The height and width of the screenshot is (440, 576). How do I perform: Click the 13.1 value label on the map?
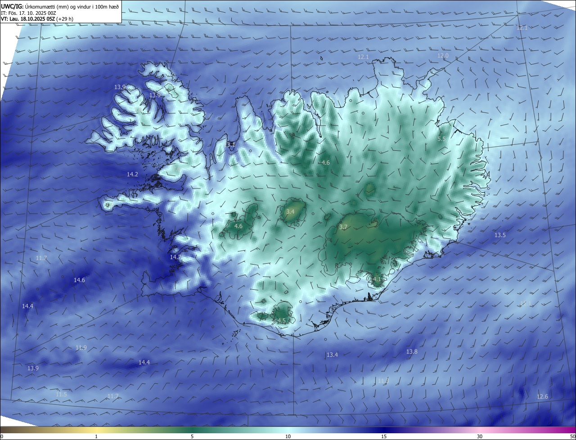(x=230, y=144)
